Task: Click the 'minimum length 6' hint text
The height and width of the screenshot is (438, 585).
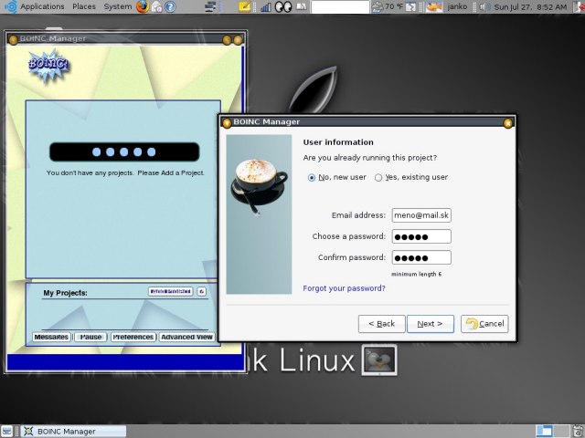Action: (416, 274)
